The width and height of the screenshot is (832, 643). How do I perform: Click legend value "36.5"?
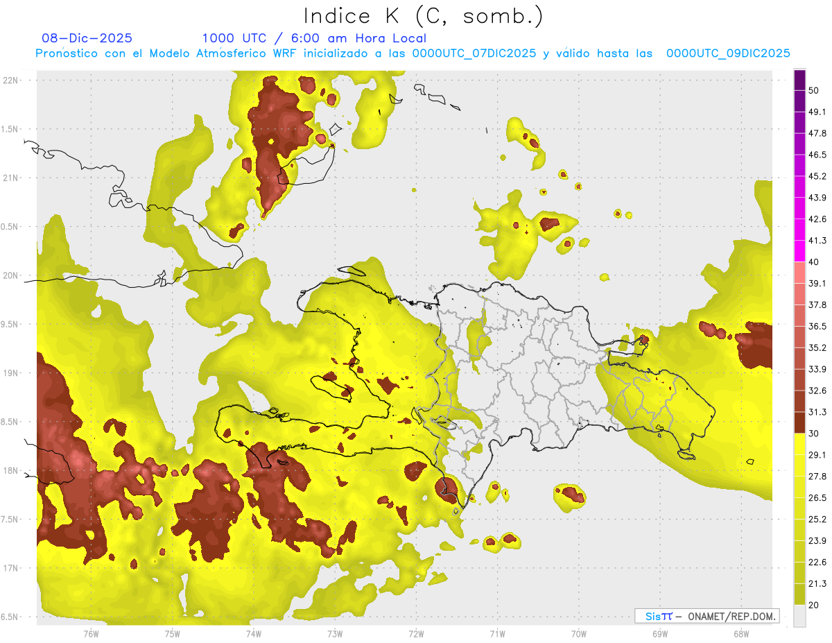click(817, 326)
